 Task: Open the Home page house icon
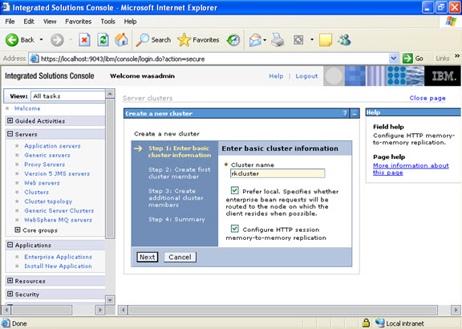[121, 40]
